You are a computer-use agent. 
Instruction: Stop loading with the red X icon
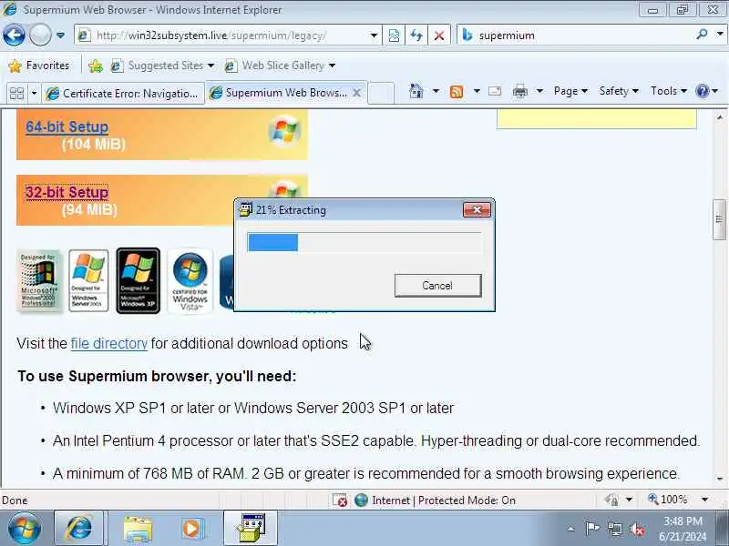click(439, 35)
